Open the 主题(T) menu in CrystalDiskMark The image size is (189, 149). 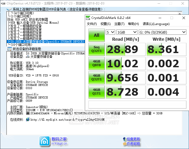tap(119, 24)
